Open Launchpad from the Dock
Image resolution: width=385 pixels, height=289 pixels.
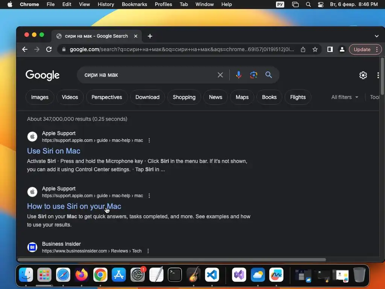click(x=44, y=275)
